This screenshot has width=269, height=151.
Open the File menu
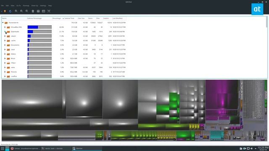[x=3, y=5]
